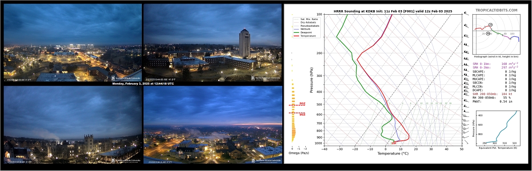Click the HRRR Sounding at KDKB title
Image resolution: width=532 pixels, height=171 pixels.
[x=393, y=11]
